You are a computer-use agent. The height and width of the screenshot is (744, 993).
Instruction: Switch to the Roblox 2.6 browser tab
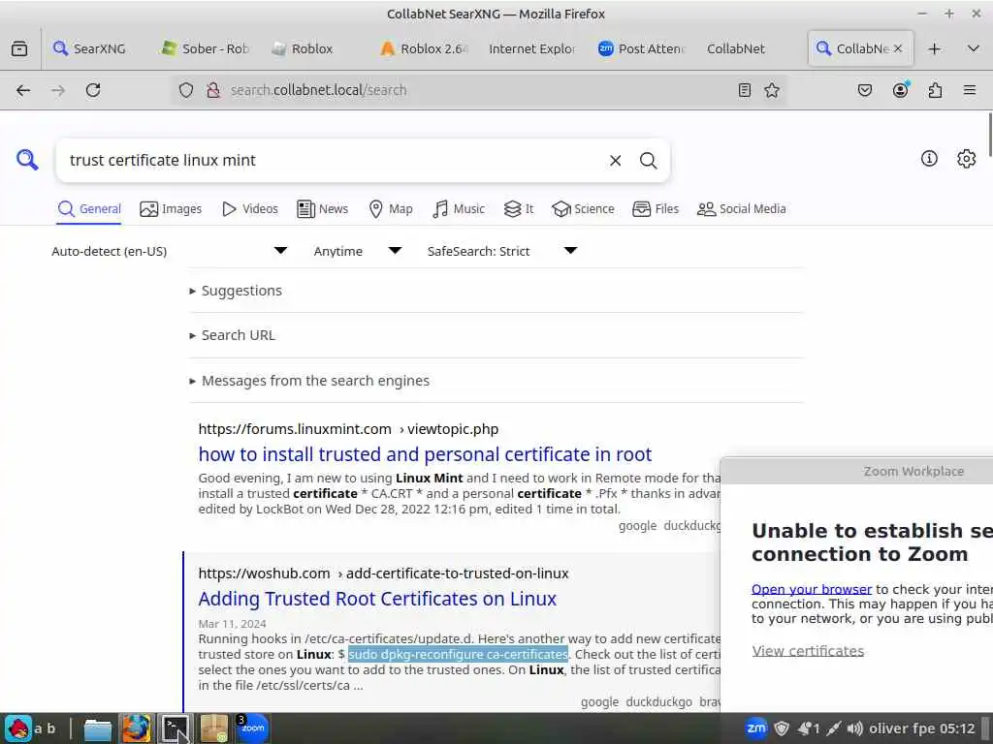(x=423, y=48)
